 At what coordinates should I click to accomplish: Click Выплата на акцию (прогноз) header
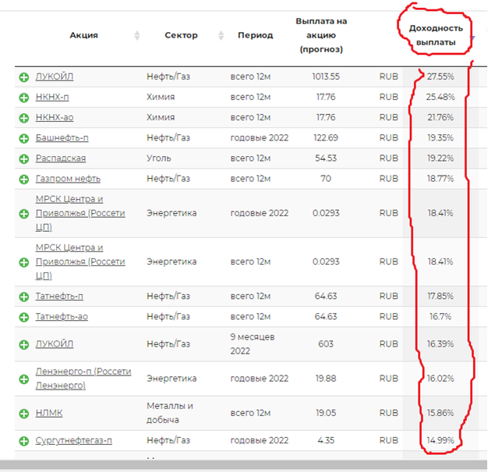pyautogui.click(x=321, y=36)
